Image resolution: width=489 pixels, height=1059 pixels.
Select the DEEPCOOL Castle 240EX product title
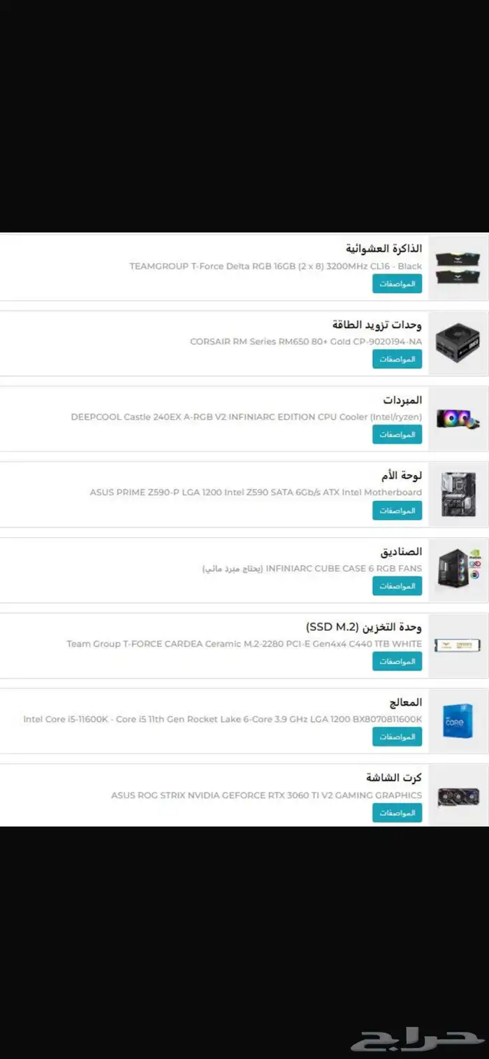click(247, 417)
